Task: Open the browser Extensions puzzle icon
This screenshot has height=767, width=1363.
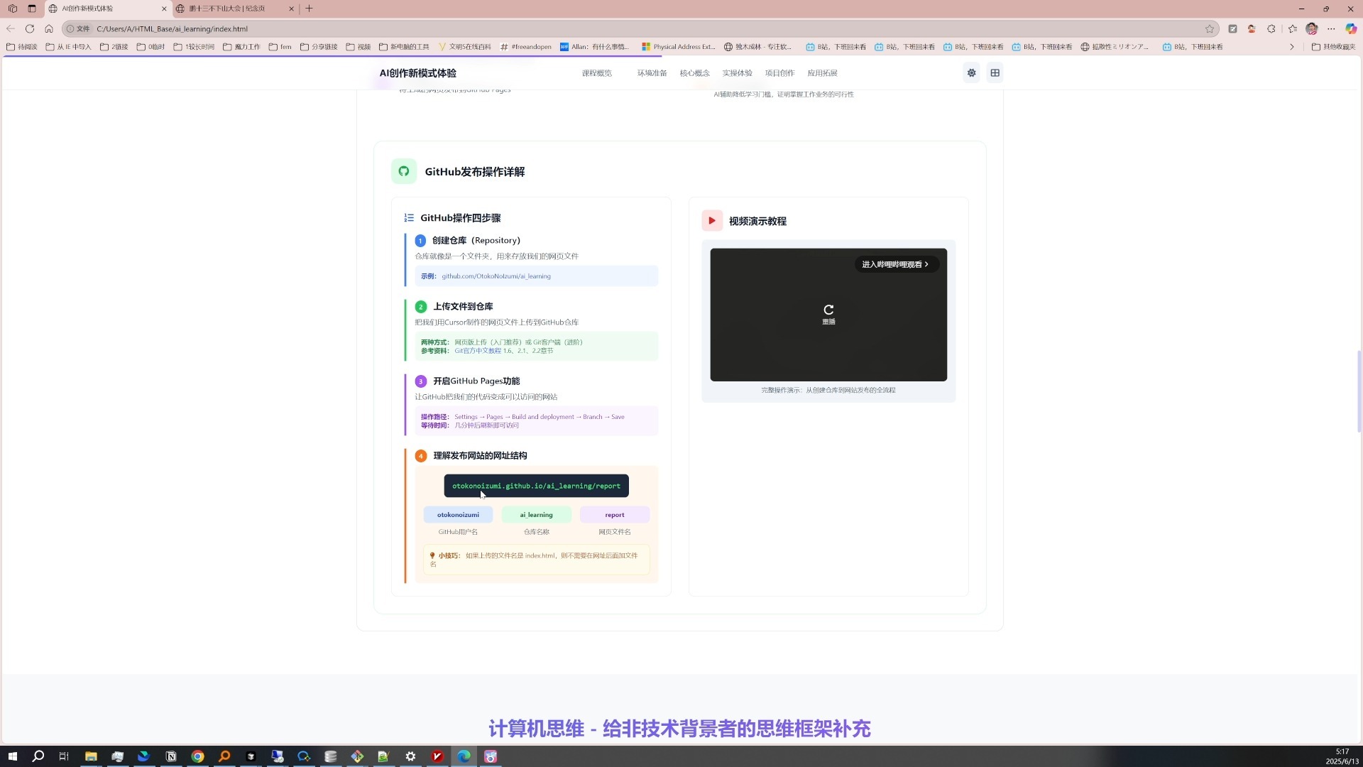Action: coord(1271,29)
